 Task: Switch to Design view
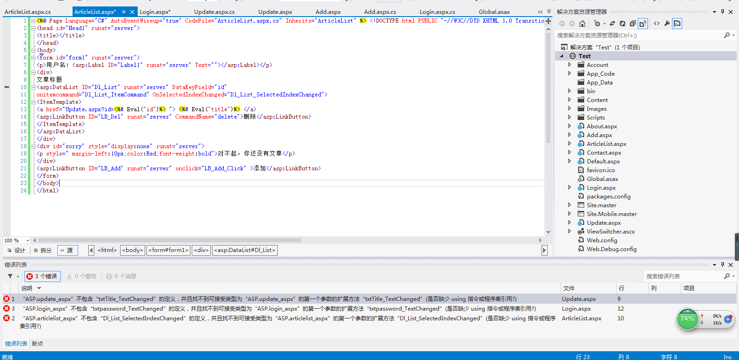click(16, 250)
